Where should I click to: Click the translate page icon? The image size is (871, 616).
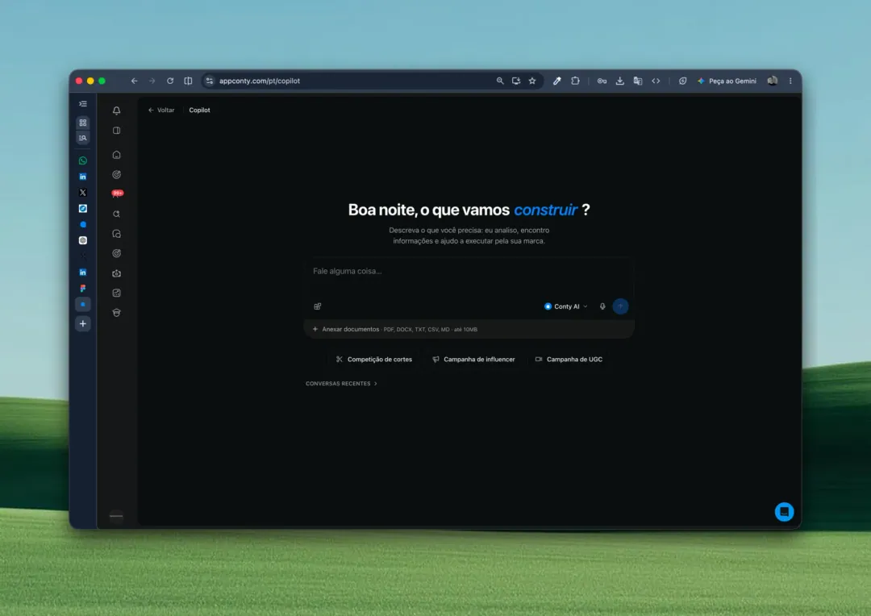click(x=638, y=81)
